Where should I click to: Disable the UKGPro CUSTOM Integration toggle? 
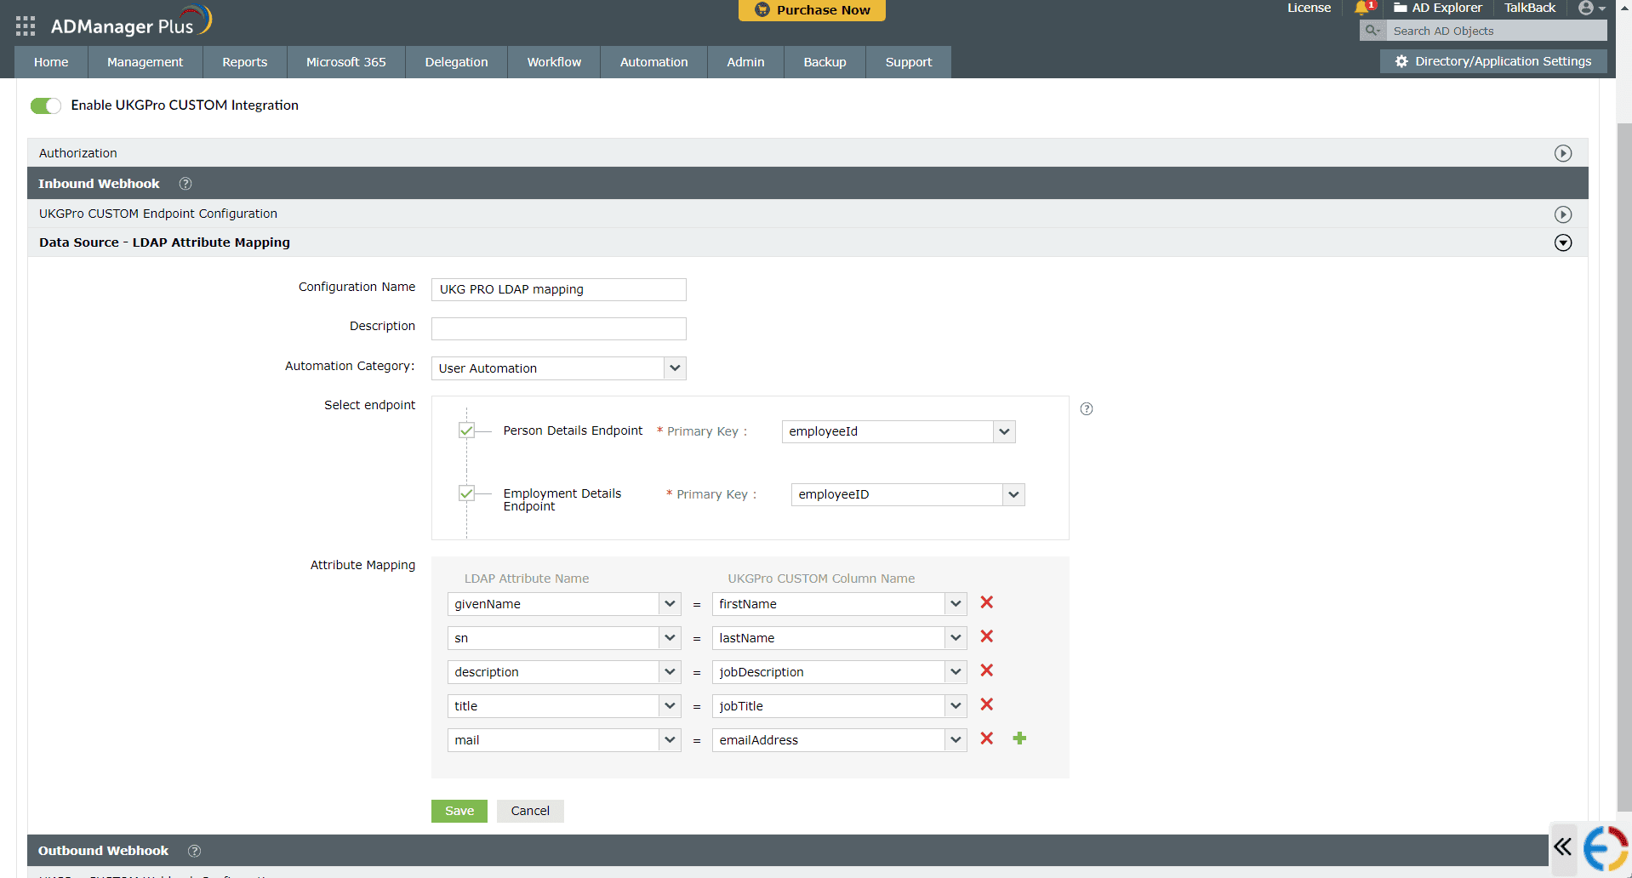coord(46,105)
